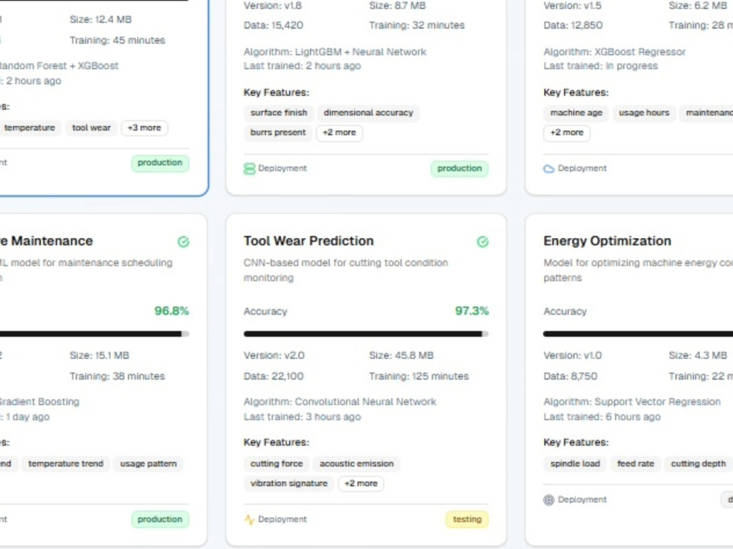Click 'Size: 45.8 MB' text

[x=401, y=356]
